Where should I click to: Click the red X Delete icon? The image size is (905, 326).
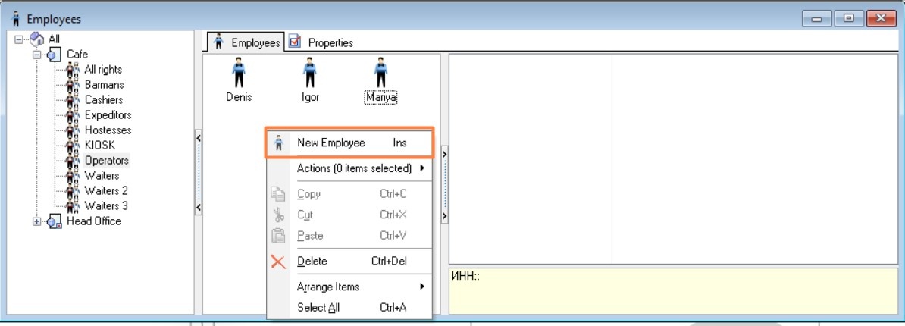(278, 262)
